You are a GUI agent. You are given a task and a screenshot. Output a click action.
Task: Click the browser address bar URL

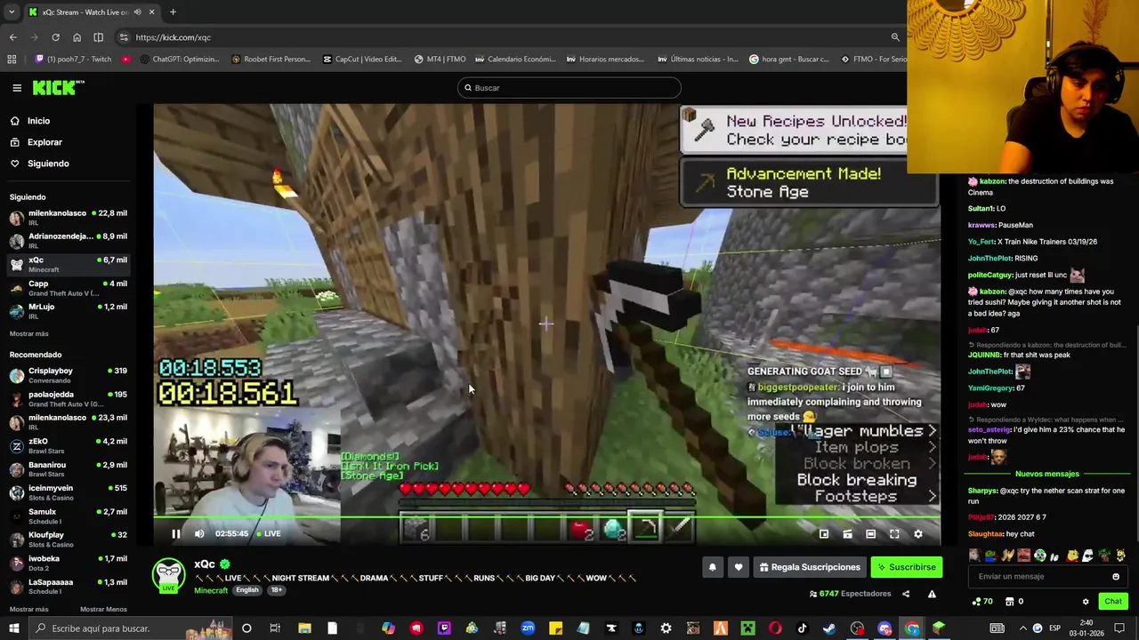(x=174, y=37)
